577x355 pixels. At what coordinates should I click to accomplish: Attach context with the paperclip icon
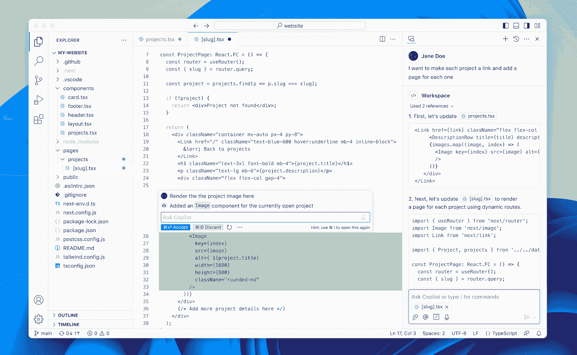click(x=415, y=317)
